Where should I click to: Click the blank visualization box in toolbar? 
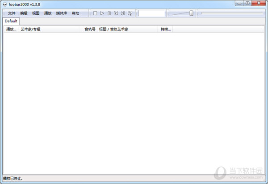[x=151, y=13]
